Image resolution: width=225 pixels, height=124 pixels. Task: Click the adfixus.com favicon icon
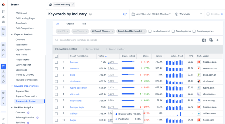coord(199,114)
